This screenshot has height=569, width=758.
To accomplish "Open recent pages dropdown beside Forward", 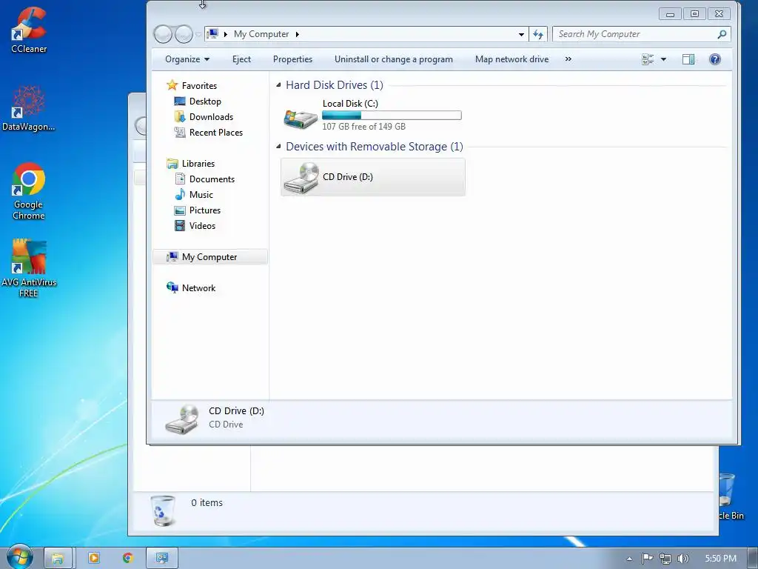I will click(x=198, y=34).
